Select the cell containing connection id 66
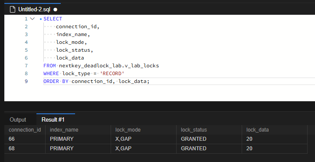 point(25,139)
